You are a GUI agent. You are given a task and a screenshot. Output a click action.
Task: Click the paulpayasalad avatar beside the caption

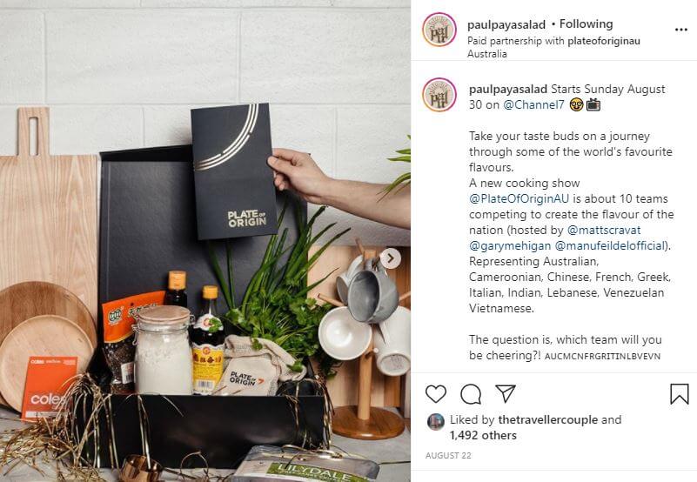(439, 94)
